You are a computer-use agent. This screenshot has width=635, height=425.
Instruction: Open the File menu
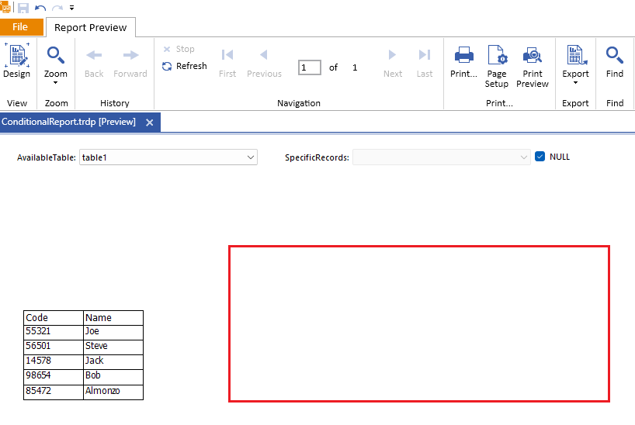21,27
